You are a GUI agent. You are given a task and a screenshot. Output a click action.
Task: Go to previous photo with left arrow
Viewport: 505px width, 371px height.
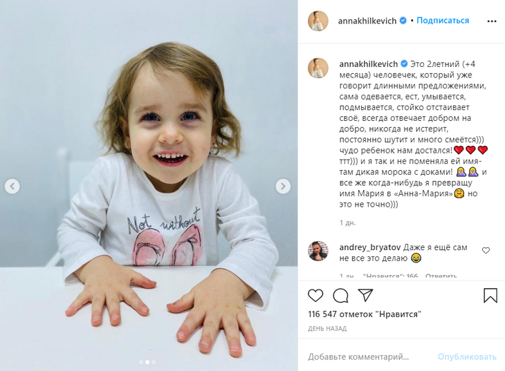(12, 187)
